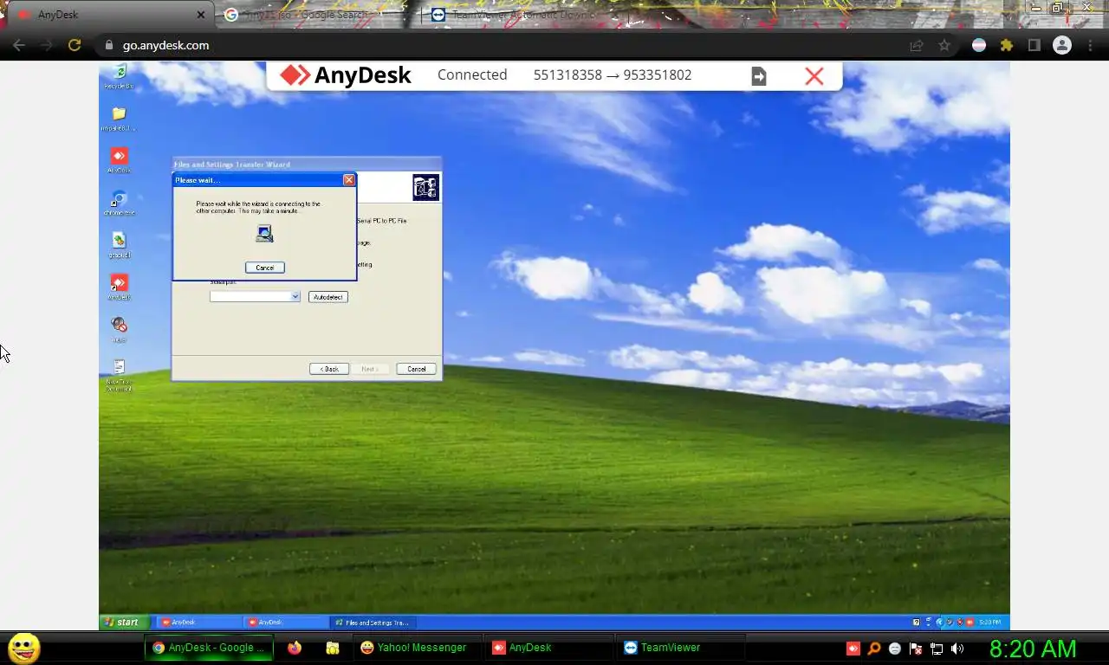Switch to first AnyDesk task in XP taskbar
The width and height of the screenshot is (1109, 665).
pyautogui.click(x=199, y=622)
